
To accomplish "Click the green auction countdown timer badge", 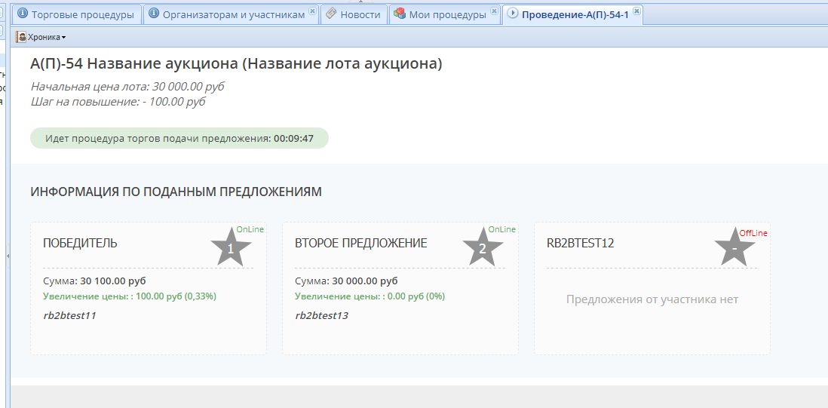I will 179,138.
